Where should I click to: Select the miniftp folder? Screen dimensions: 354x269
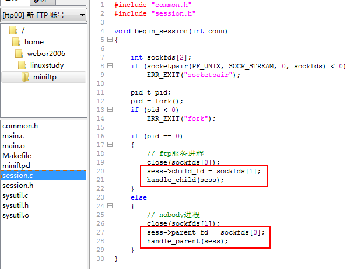[x=45, y=77]
